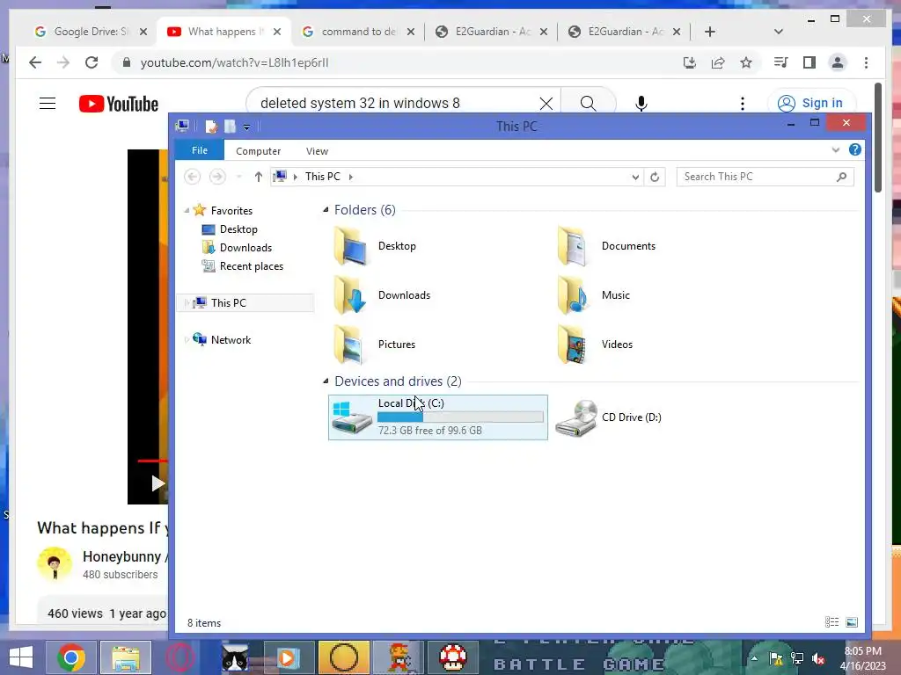Open the Computer ribbon tab
Screen dimensions: 901x675
pos(258,151)
